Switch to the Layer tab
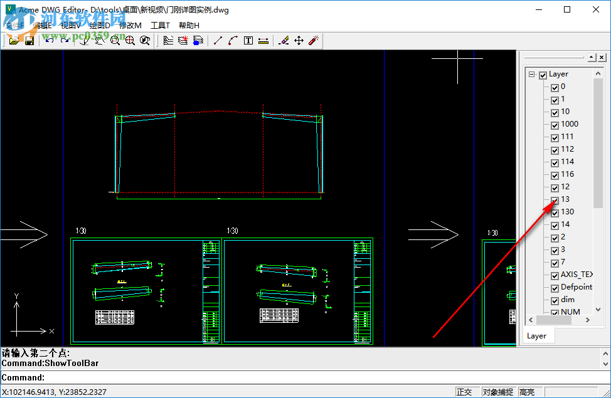611x398 pixels. (x=538, y=335)
